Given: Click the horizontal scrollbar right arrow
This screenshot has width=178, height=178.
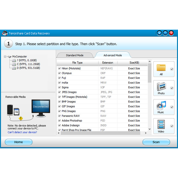Looking at the screenshot, I should [x=146, y=133].
